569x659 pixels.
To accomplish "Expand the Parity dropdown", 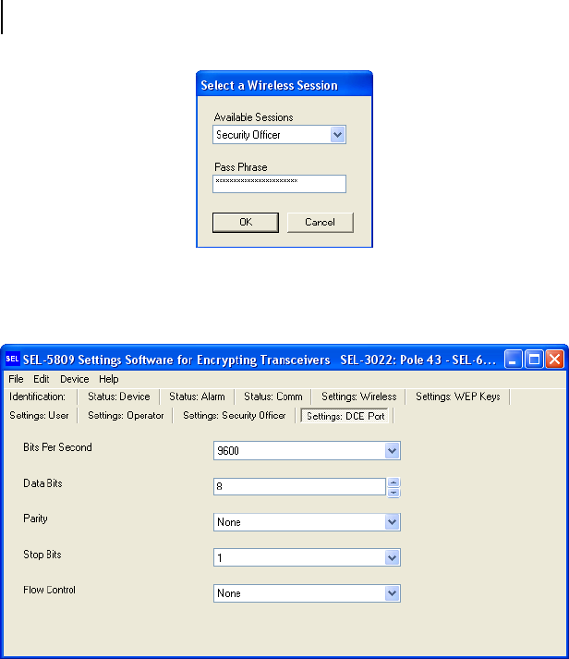I will click(393, 522).
